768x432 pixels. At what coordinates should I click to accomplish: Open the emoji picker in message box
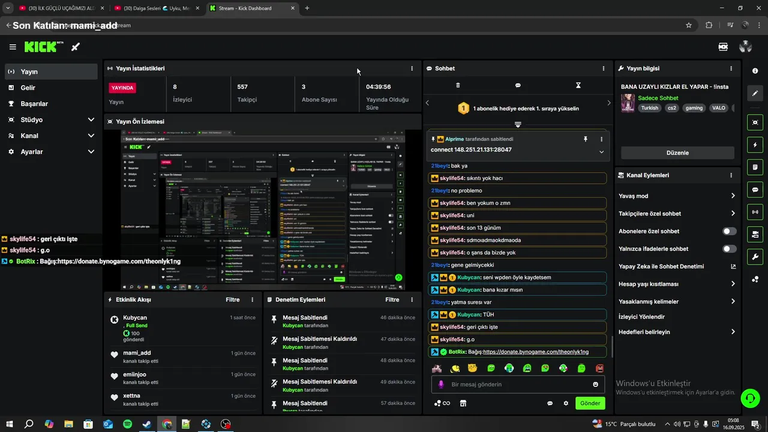[x=596, y=385]
